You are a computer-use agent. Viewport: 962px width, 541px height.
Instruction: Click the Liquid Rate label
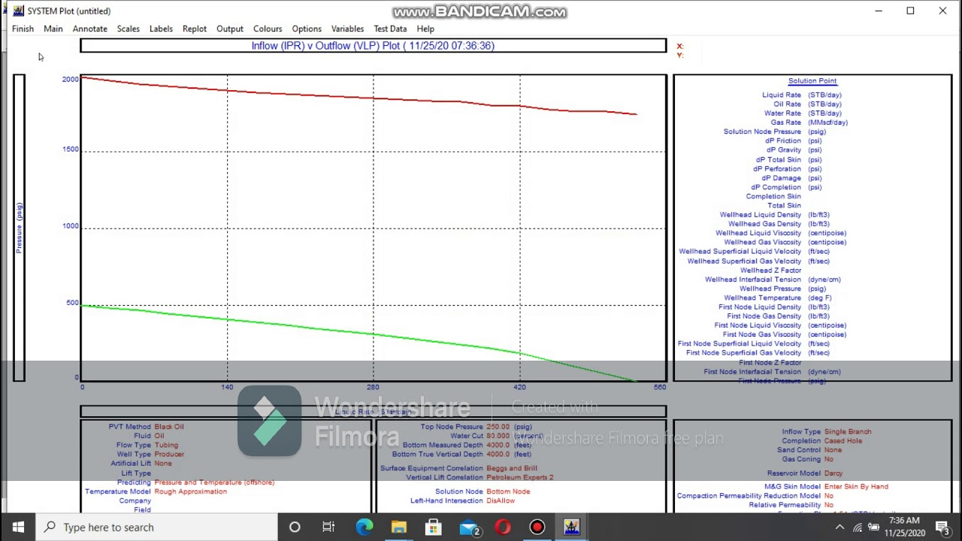pos(781,95)
